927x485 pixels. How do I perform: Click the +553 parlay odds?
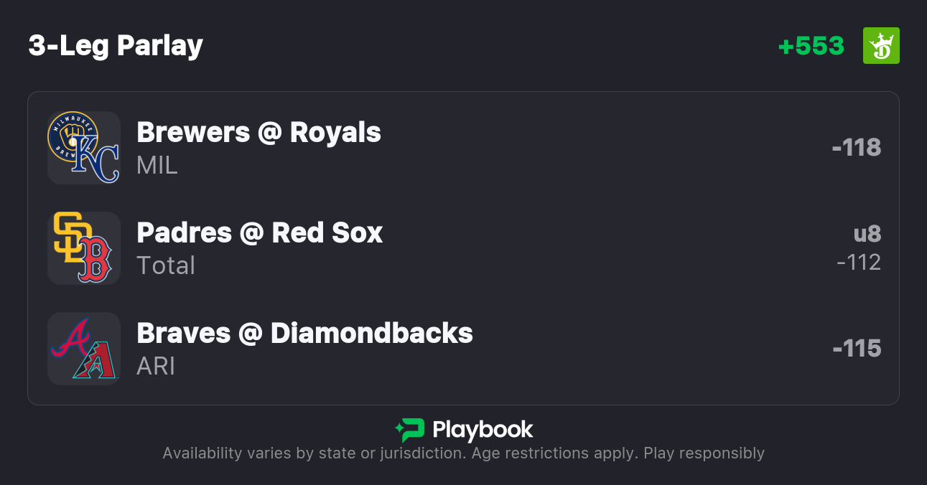click(x=811, y=46)
